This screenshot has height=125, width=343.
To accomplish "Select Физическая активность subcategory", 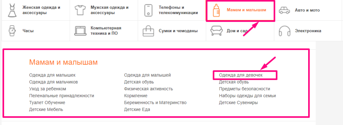I will (x=148, y=89).
